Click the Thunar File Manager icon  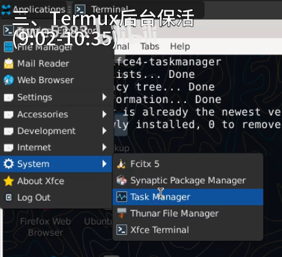(x=122, y=213)
